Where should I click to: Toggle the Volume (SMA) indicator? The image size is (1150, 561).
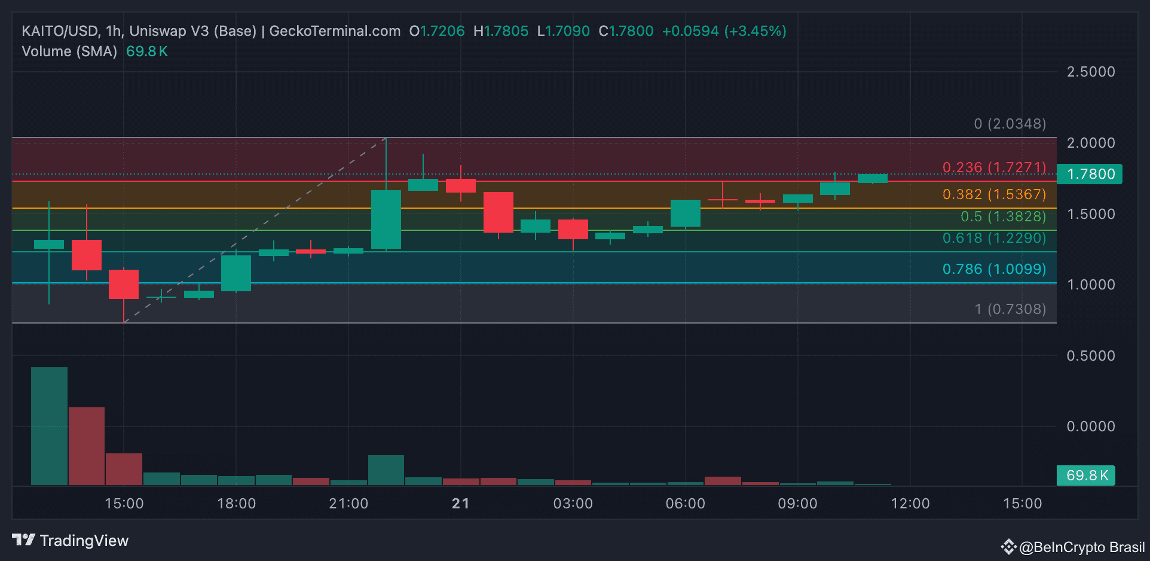[x=69, y=51]
